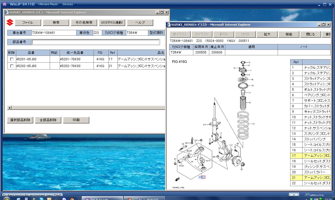Click the 採用年月 value 200505
Image resolution: width=335 pixels, height=200 pixels.
(201, 52)
